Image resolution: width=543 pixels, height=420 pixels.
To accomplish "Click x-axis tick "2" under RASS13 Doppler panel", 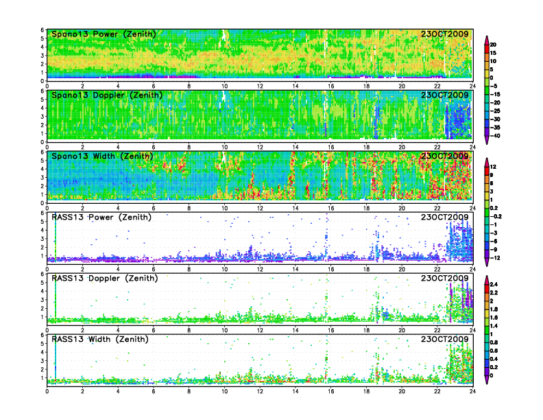I will click(x=82, y=330).
